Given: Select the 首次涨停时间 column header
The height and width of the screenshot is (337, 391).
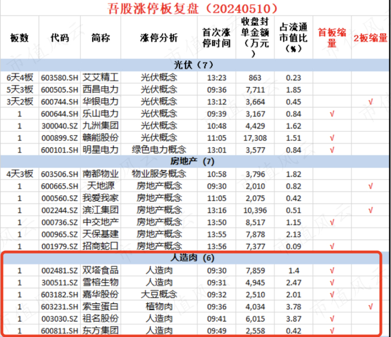Looking at the screenshot, I should [217, 38].
